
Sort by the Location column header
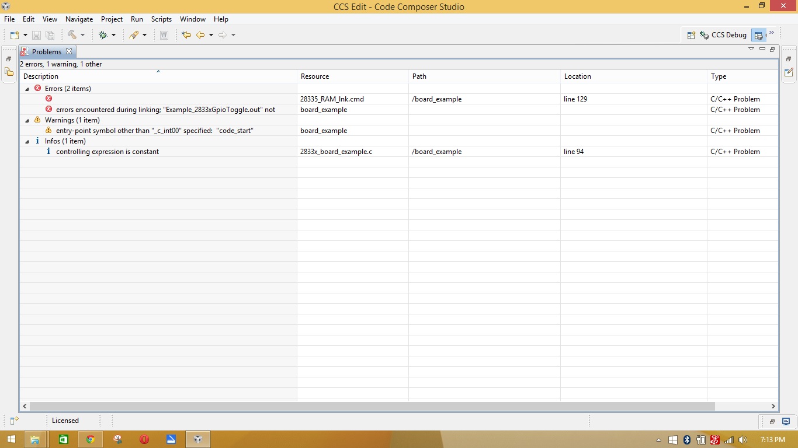(x=634, y=76)
